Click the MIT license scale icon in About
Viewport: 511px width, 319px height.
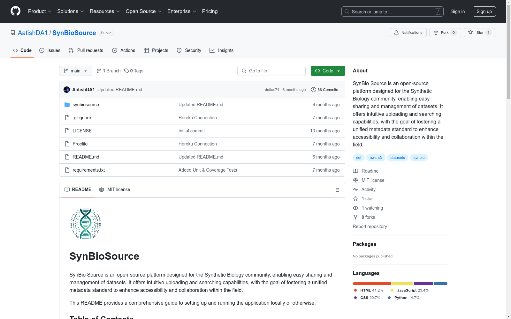(355, 180)
